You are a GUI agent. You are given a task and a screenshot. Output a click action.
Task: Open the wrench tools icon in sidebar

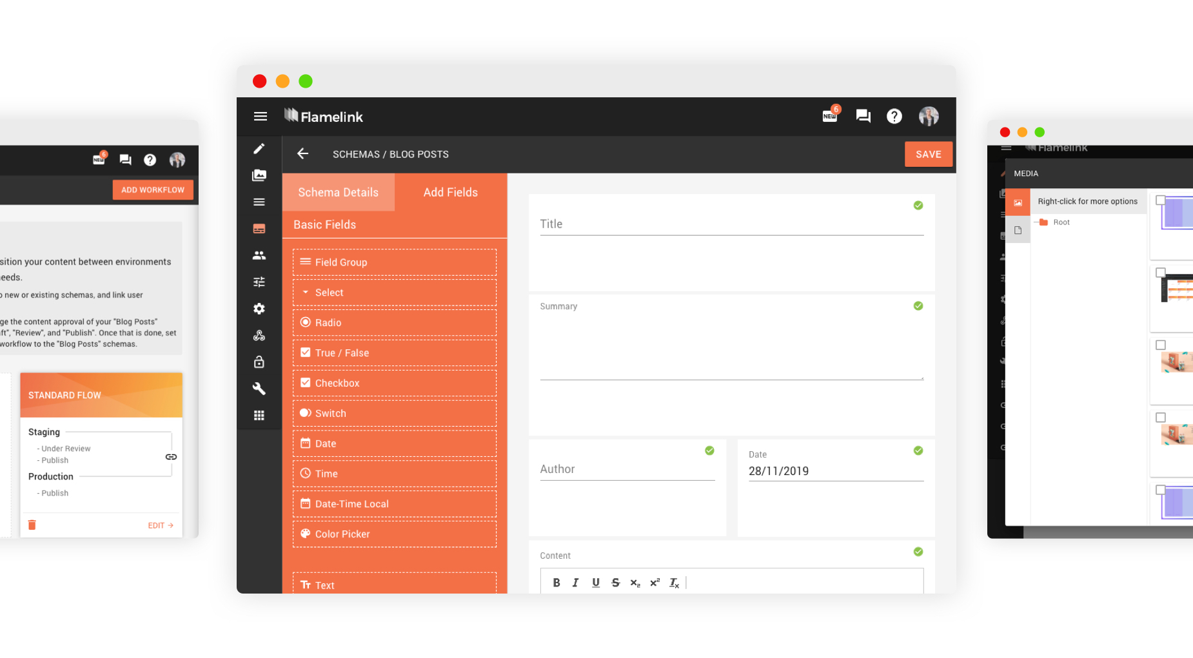(x=259, y=389)
